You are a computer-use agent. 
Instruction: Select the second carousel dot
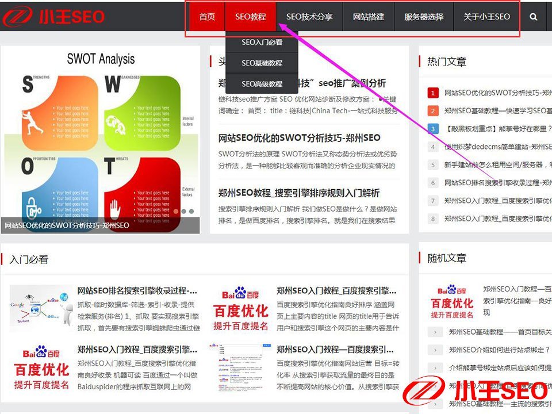[x=184, y=211]
